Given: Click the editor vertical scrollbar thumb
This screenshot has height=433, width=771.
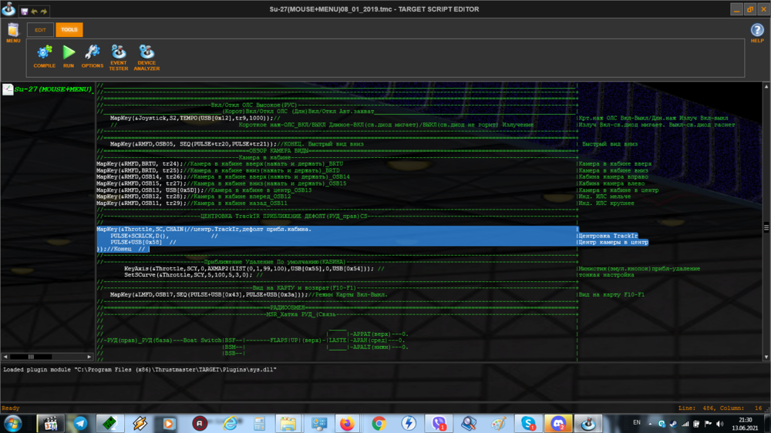Looking at the screenshot, I should pos(766,227).
